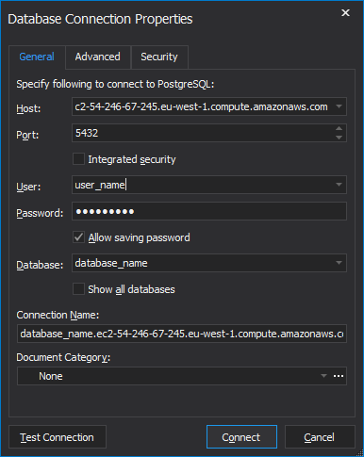The image size is (364, 457).
Task: Select the None document category value
Action: [x=51, y=376]
